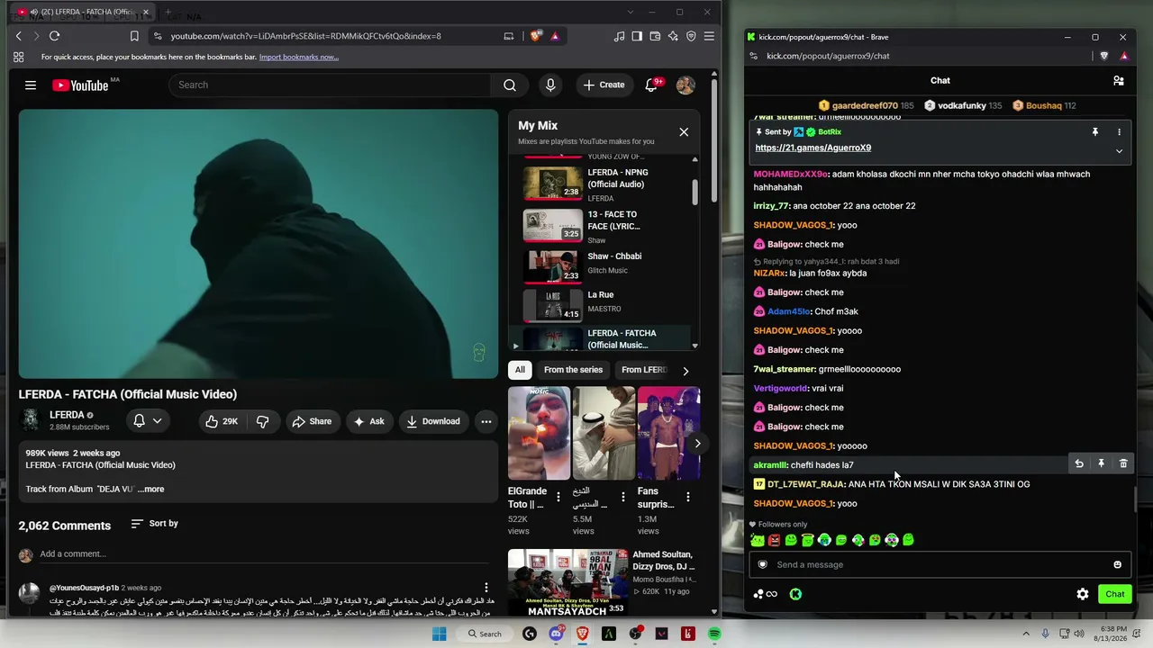
Task: Download the FATCHA video
Action: [433, 421]
